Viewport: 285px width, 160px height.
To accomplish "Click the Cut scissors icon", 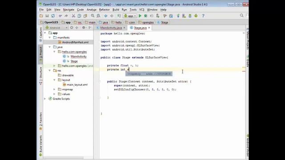I will 73,16.
